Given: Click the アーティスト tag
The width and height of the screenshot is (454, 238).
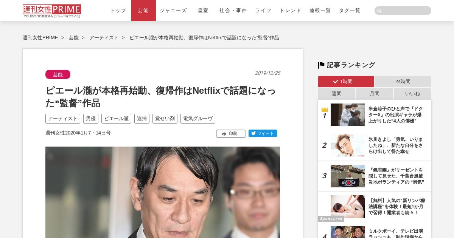Looking at the screenshot, I should [63, 119].
